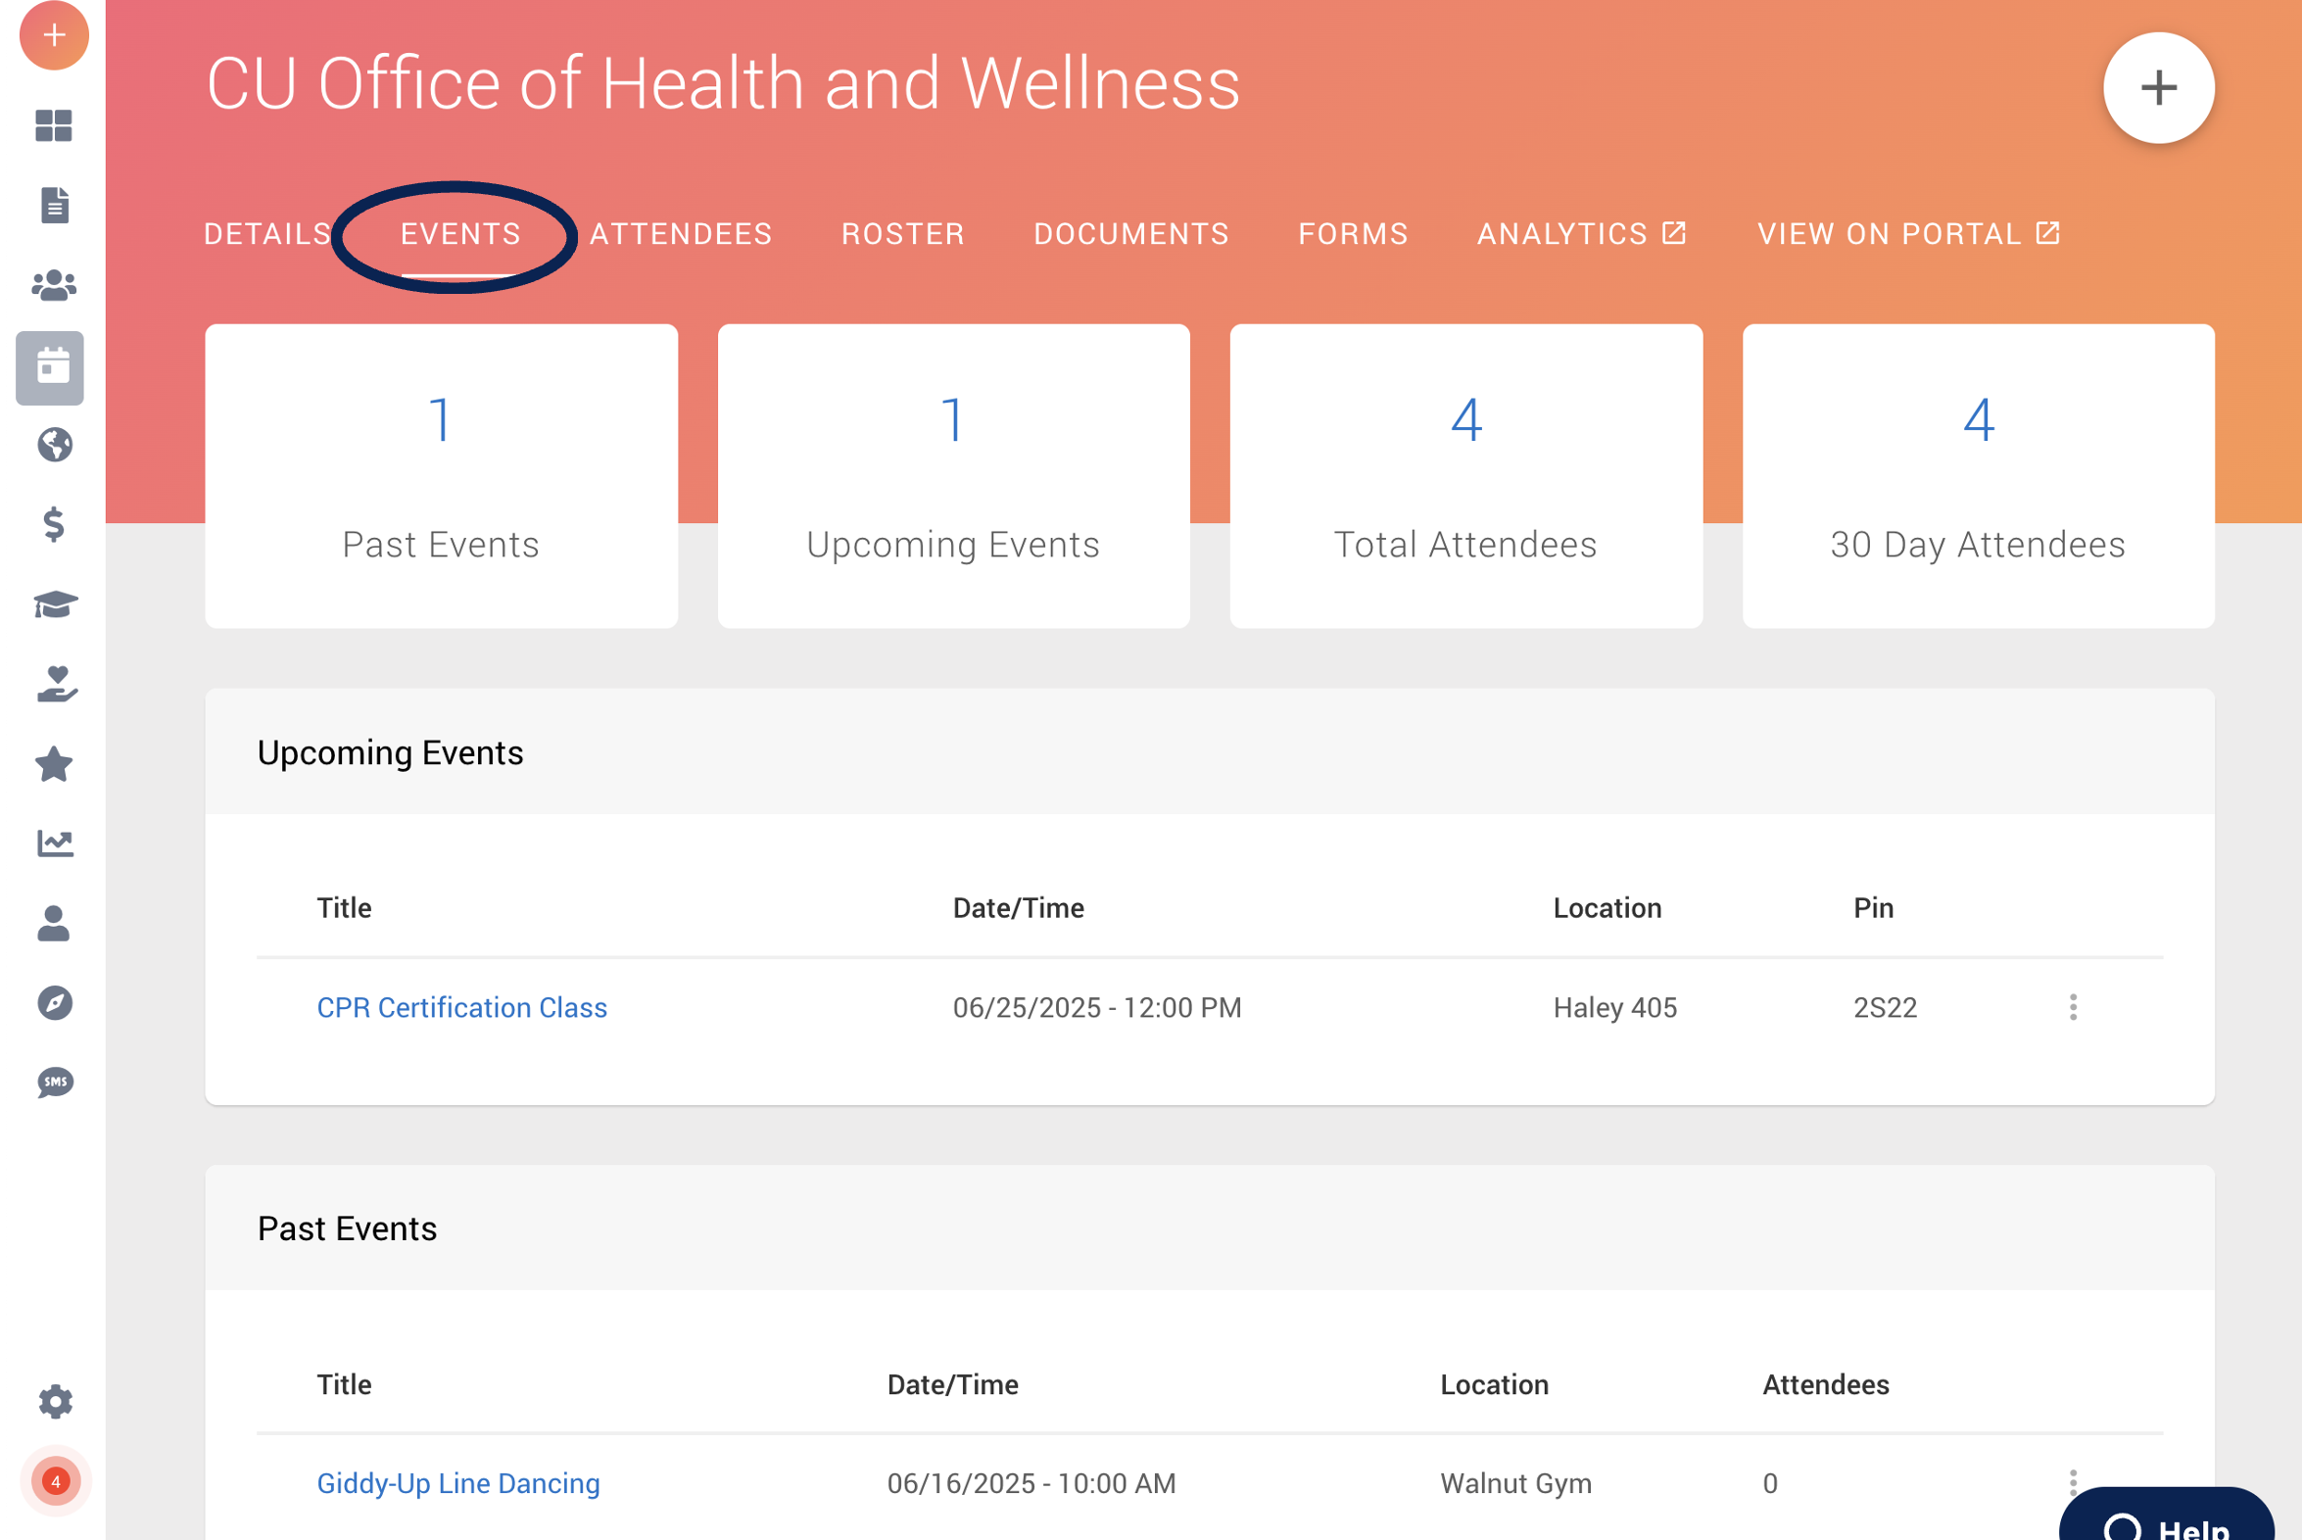This screenshot has height=1540, width=2302.
Task: Click the Walnut Gym location cell
Action: pyautogui.click(x=1515, y=1483)
